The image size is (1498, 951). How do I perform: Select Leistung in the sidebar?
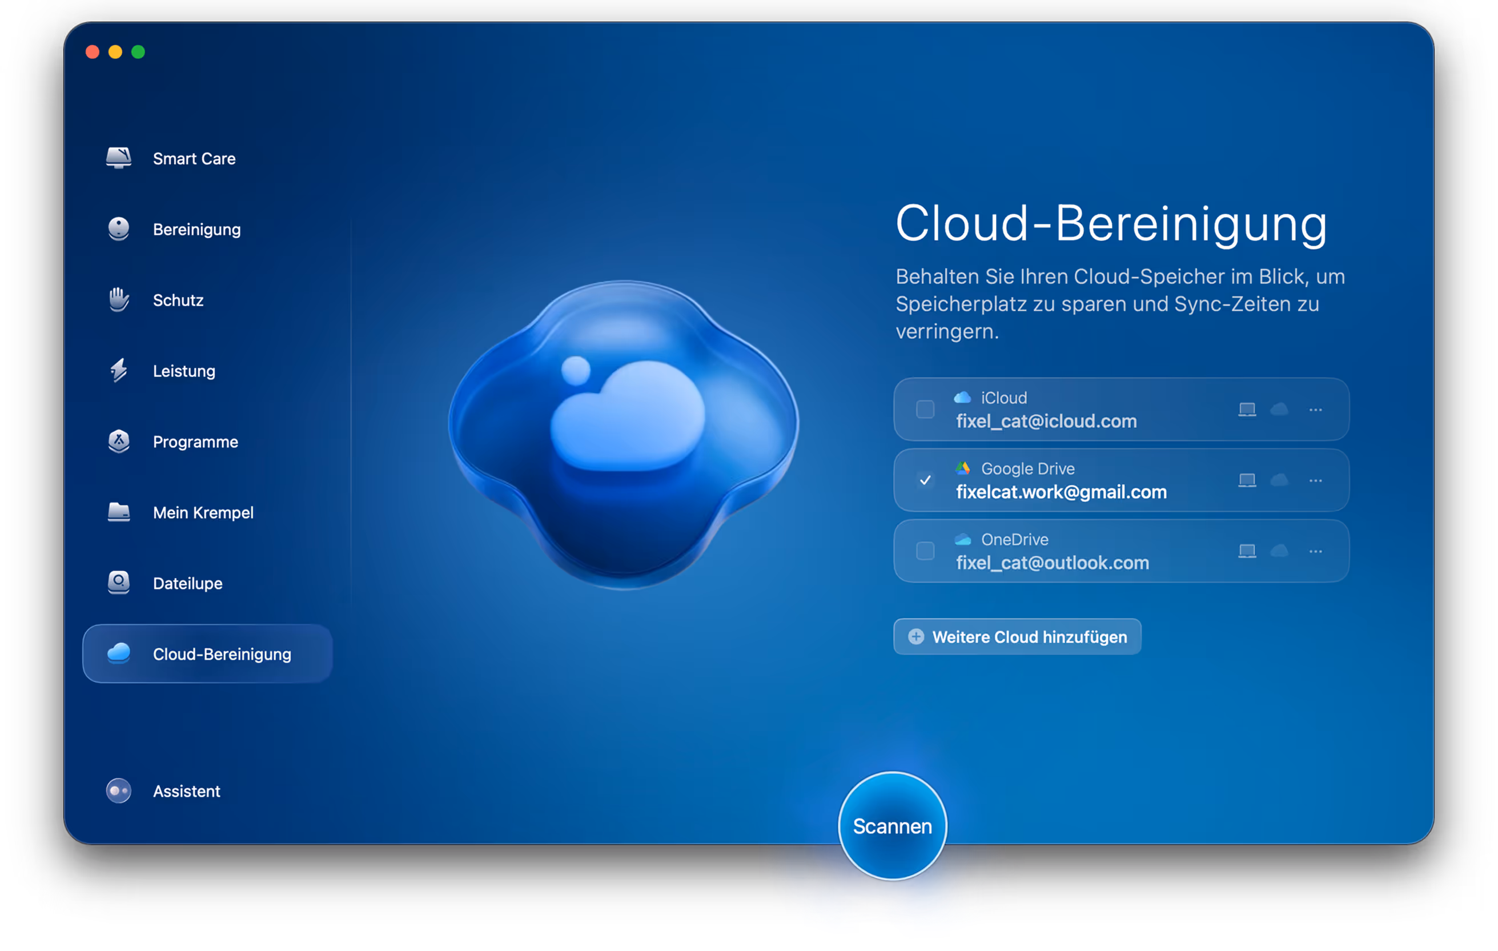tap(184, 371)
